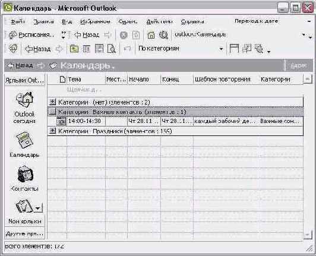This screenshot has height=256, width=316.
Task: Collapse the Важные контакты category group
Action: click(x=52, y=112)
